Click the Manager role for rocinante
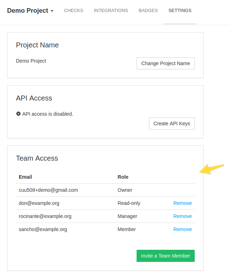This screenshot has width=229, height=276. pos(127,216)
